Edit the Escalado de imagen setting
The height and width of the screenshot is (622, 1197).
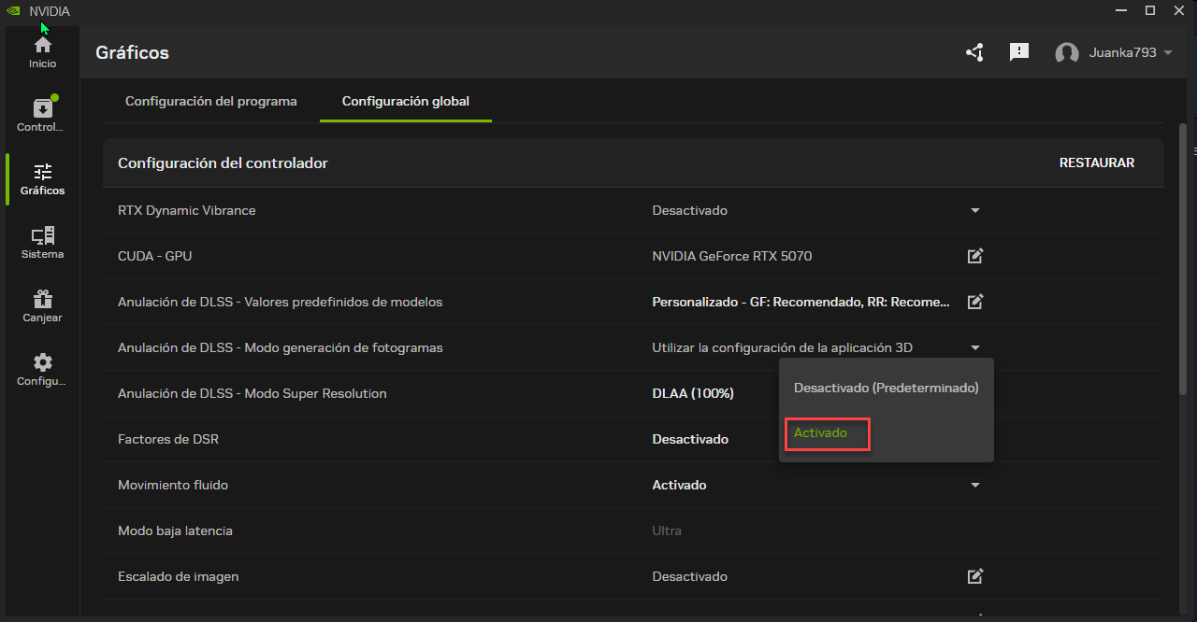coord(975,576)
